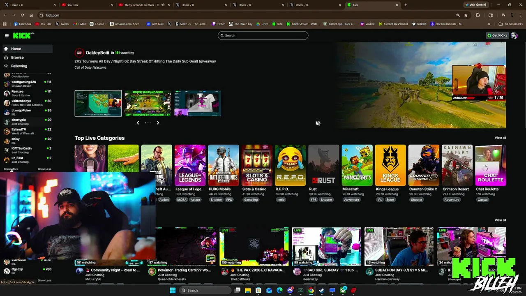Open THE PAX 2026 EXTRAVAGANZA stream thumbnail
This screenshot has width=526, height=296.
254,247
